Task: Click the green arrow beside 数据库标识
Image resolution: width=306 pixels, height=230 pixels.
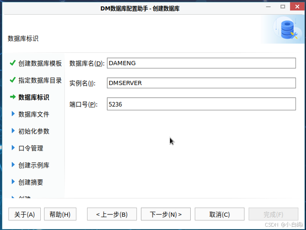Action: click(x=13, y=97)
